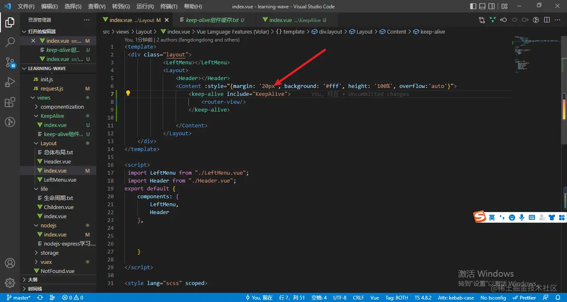Click the Sogou microphone voice input icon
The width and height of the screenshot is (567, 302).
[x=522, y=217]
